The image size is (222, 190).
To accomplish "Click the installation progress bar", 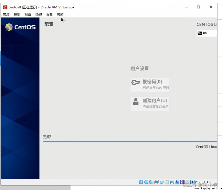I will pyautogui.click(x=130, y=142).
